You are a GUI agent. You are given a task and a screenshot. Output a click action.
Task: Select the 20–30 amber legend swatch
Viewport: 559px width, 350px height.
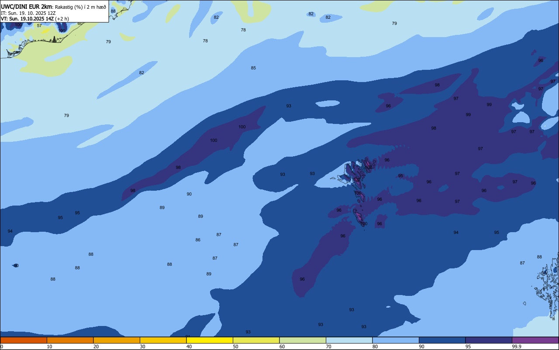[117, 340]
